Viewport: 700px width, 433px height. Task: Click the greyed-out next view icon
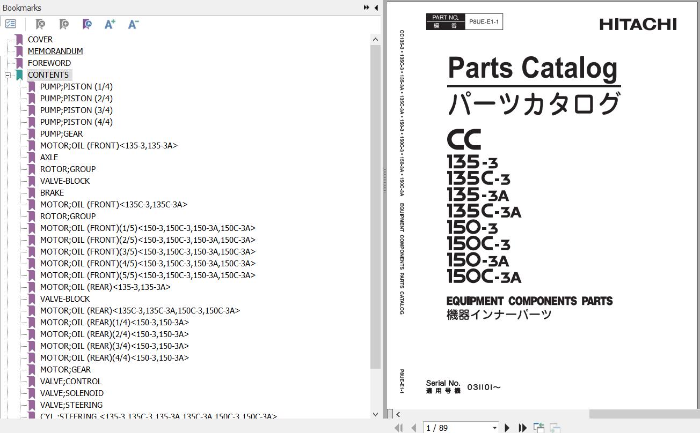pos(555,428)
